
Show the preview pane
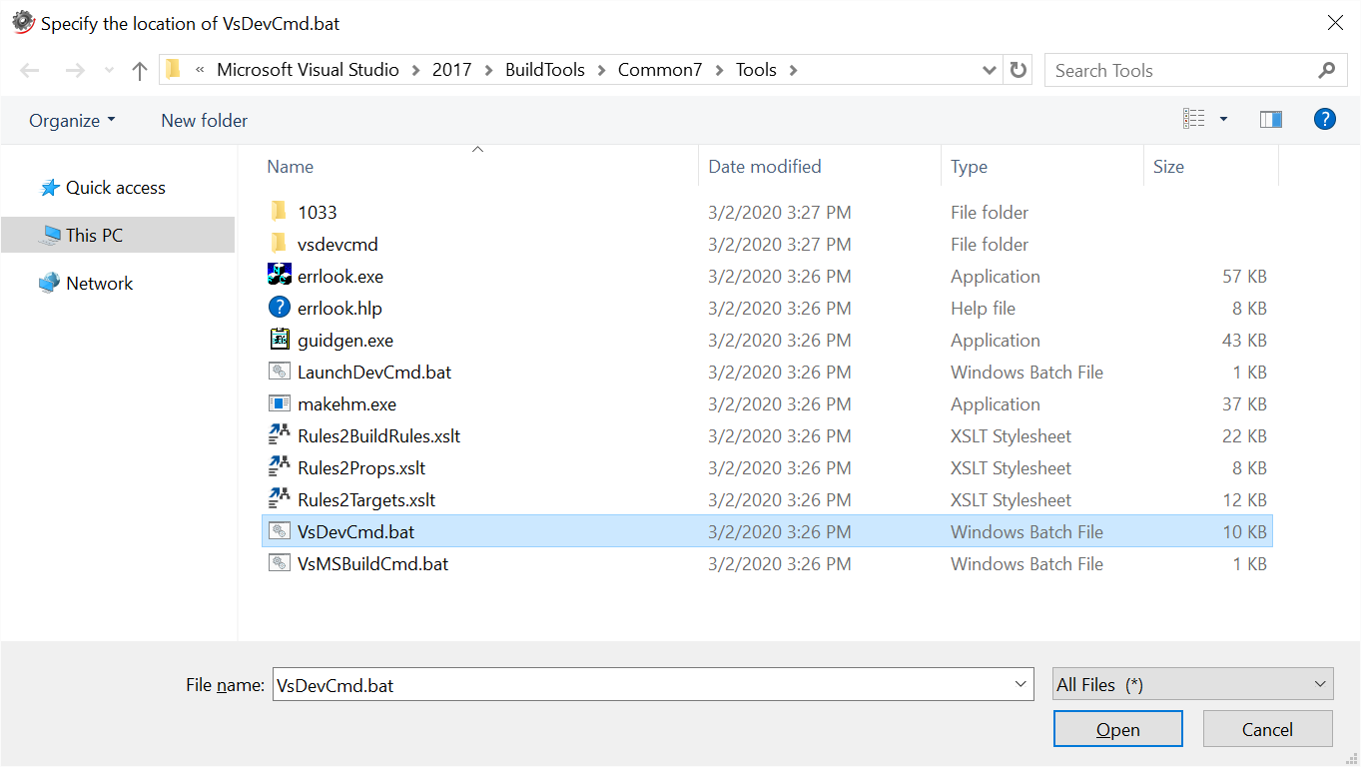click(1271, 120)
